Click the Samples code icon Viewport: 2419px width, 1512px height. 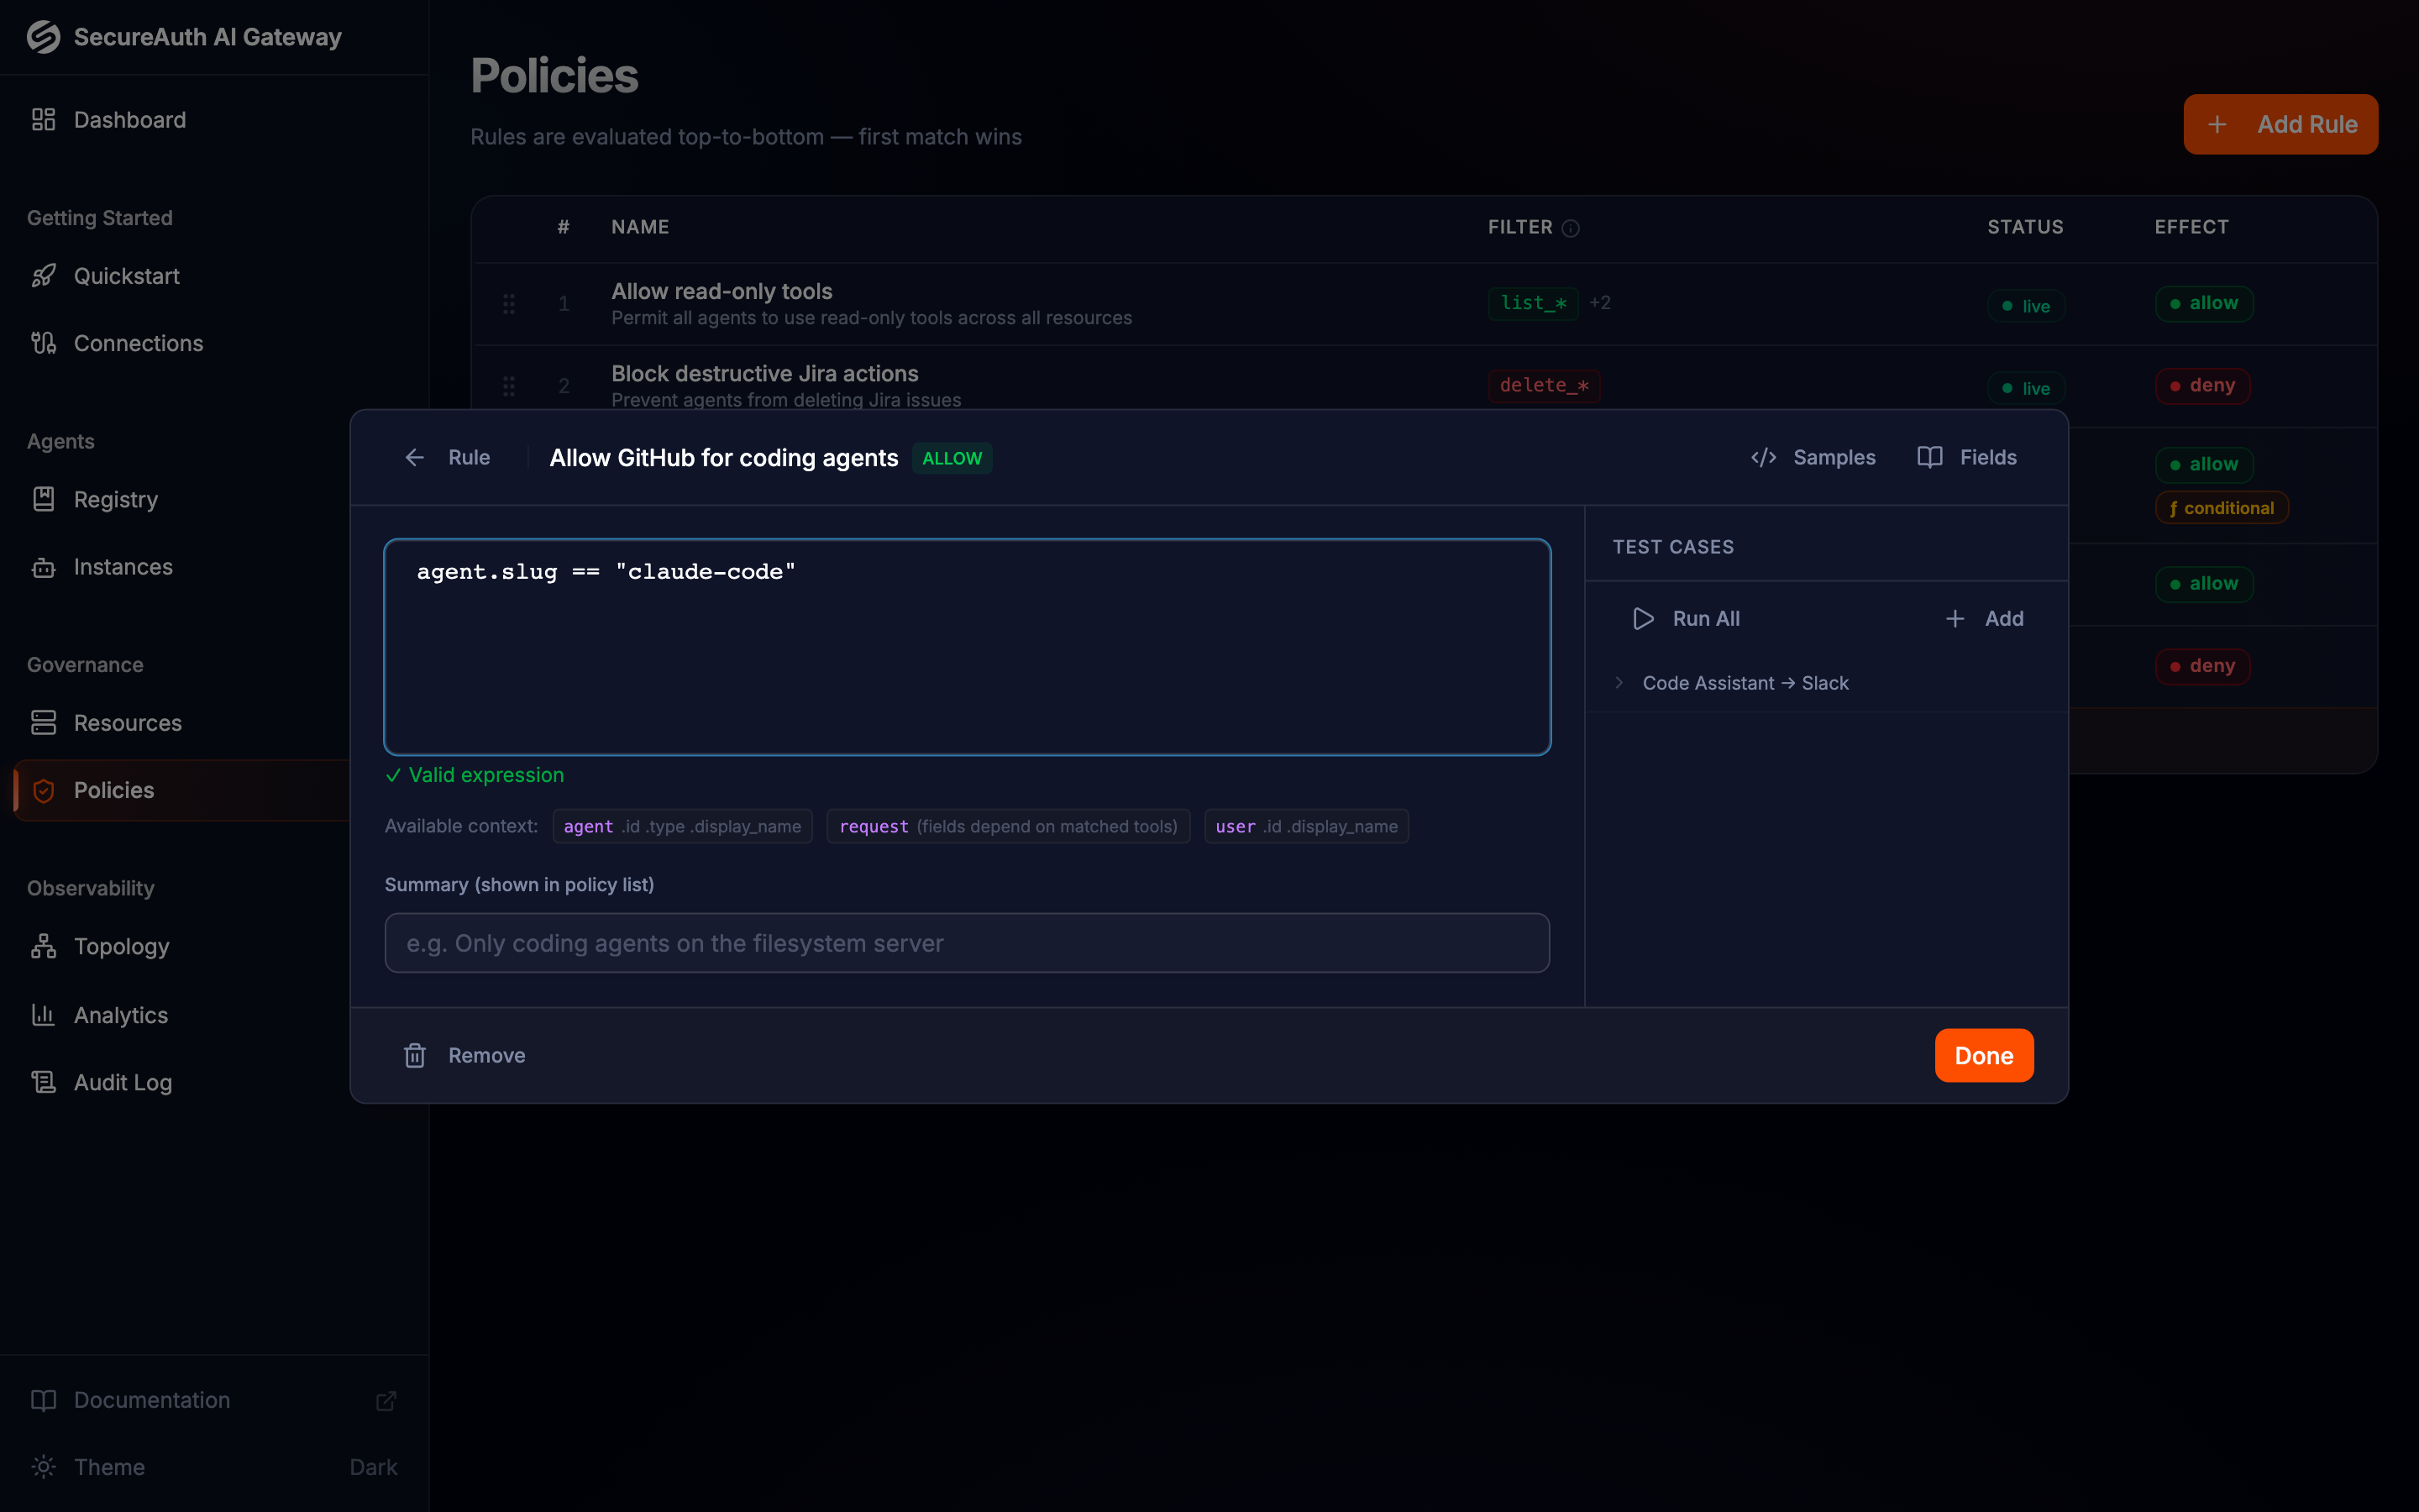click(1763, 457)
